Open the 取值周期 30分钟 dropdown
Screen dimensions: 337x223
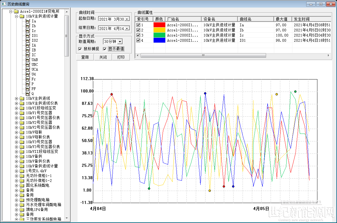click(x=119, y=42)
